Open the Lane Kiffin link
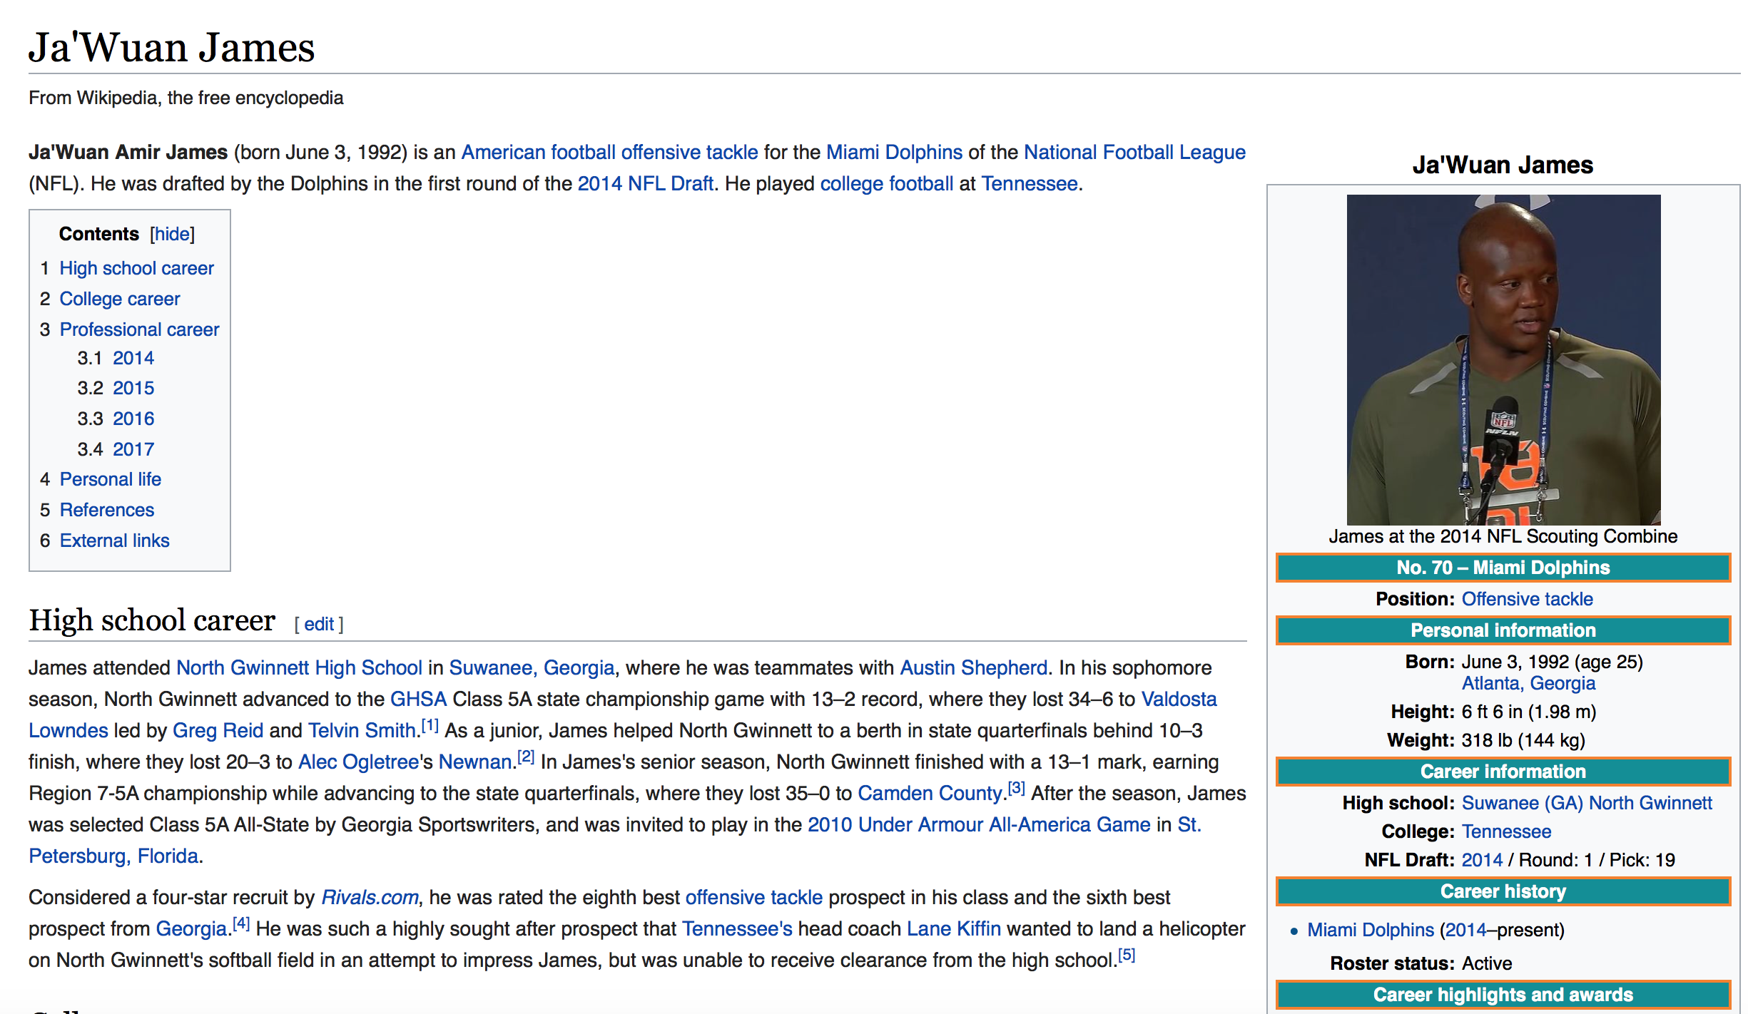 point(953,928)
